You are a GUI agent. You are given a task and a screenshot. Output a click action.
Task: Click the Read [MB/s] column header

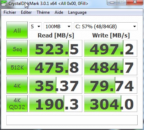point(56,35)
